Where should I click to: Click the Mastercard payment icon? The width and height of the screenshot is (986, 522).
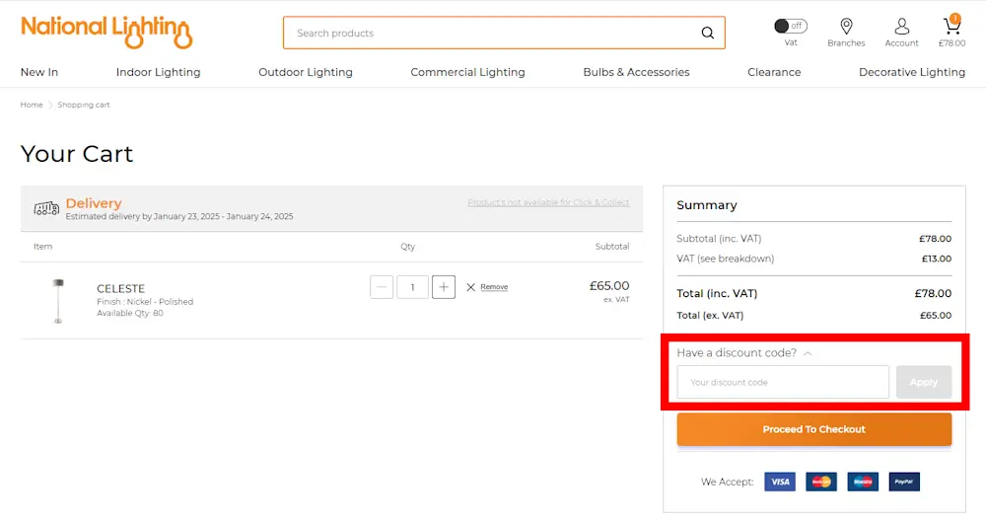point(821,482)
